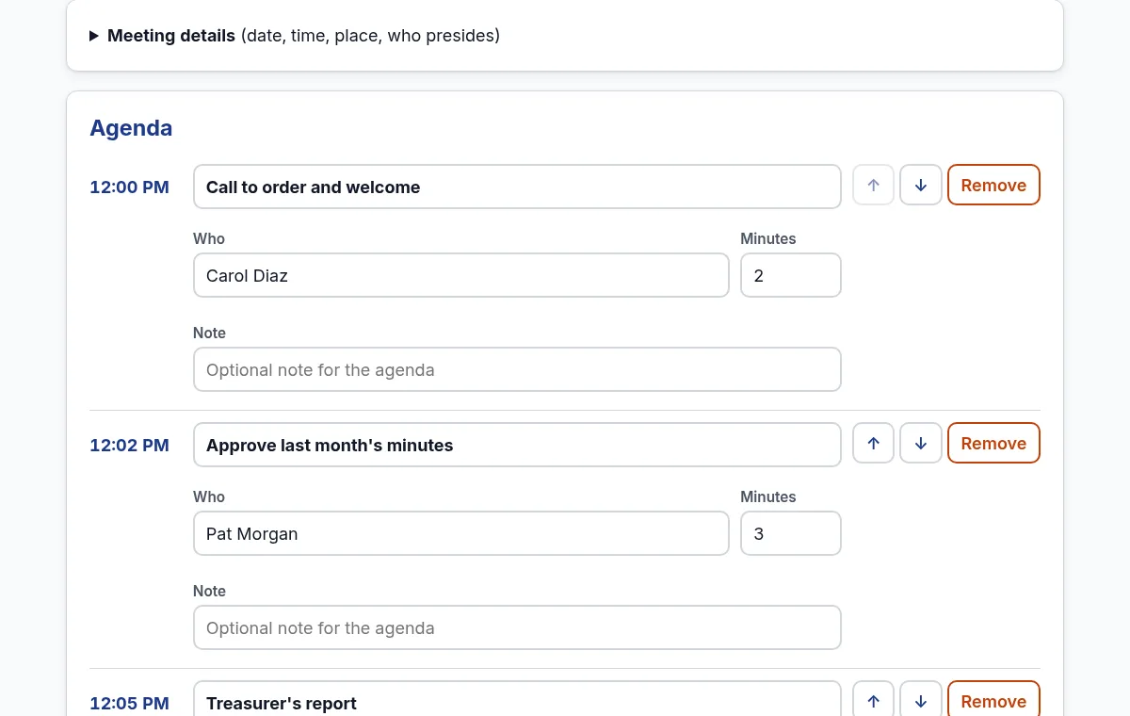The image size is (1130, 716).
Task: Remove 'Call to order and welcome' item
Action: (x=993, y=186)
